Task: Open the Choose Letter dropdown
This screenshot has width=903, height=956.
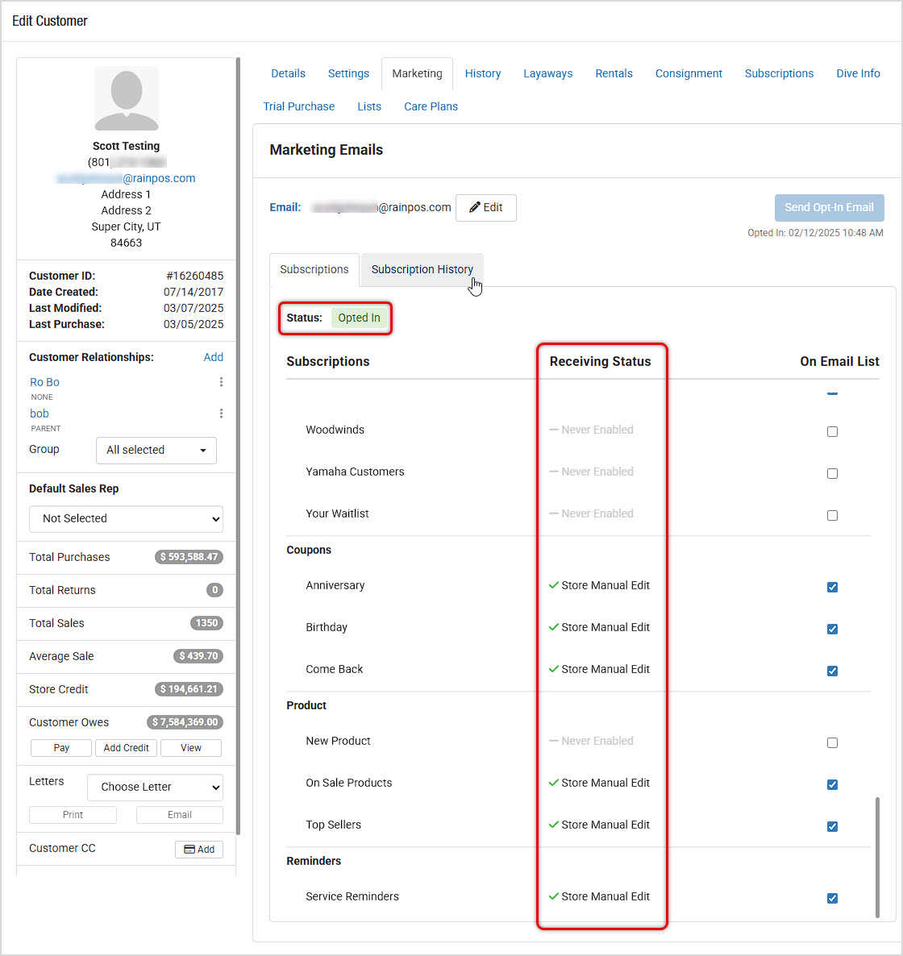Action: point(155,787)
